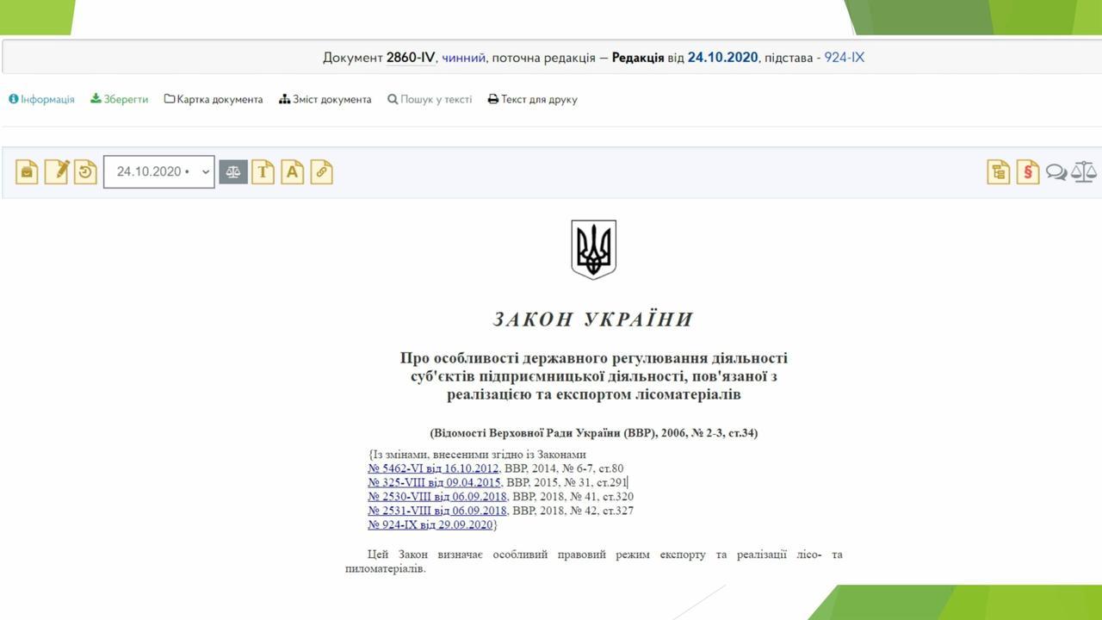Screen dimensions: 1102x620
Task: Click the gray scales button beside date
Action: pyautogui.click(x=233, y=172)
